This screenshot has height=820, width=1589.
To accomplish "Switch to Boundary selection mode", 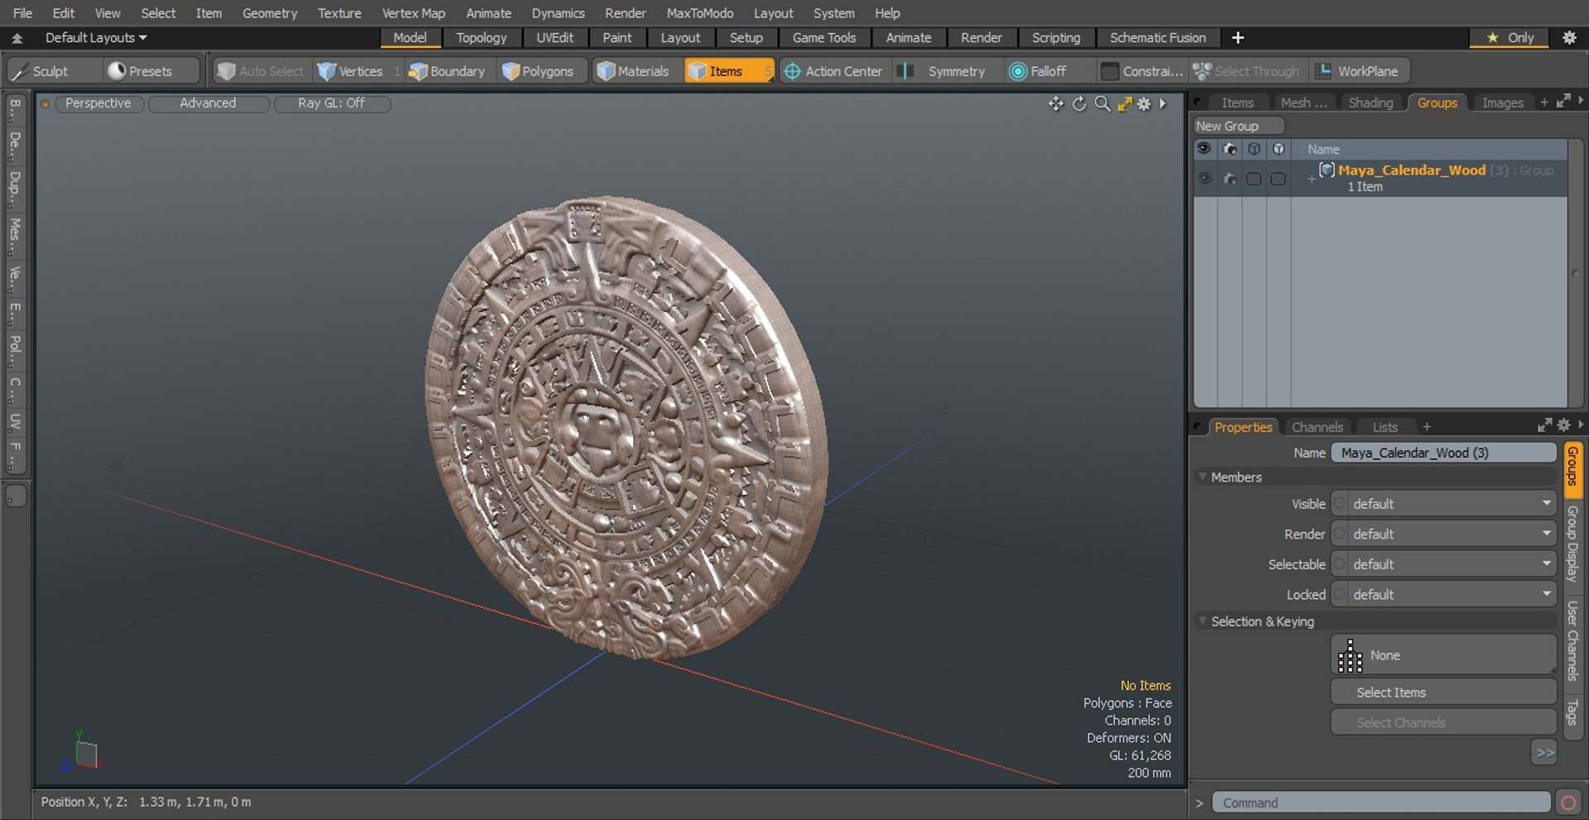I will (447, 71).
